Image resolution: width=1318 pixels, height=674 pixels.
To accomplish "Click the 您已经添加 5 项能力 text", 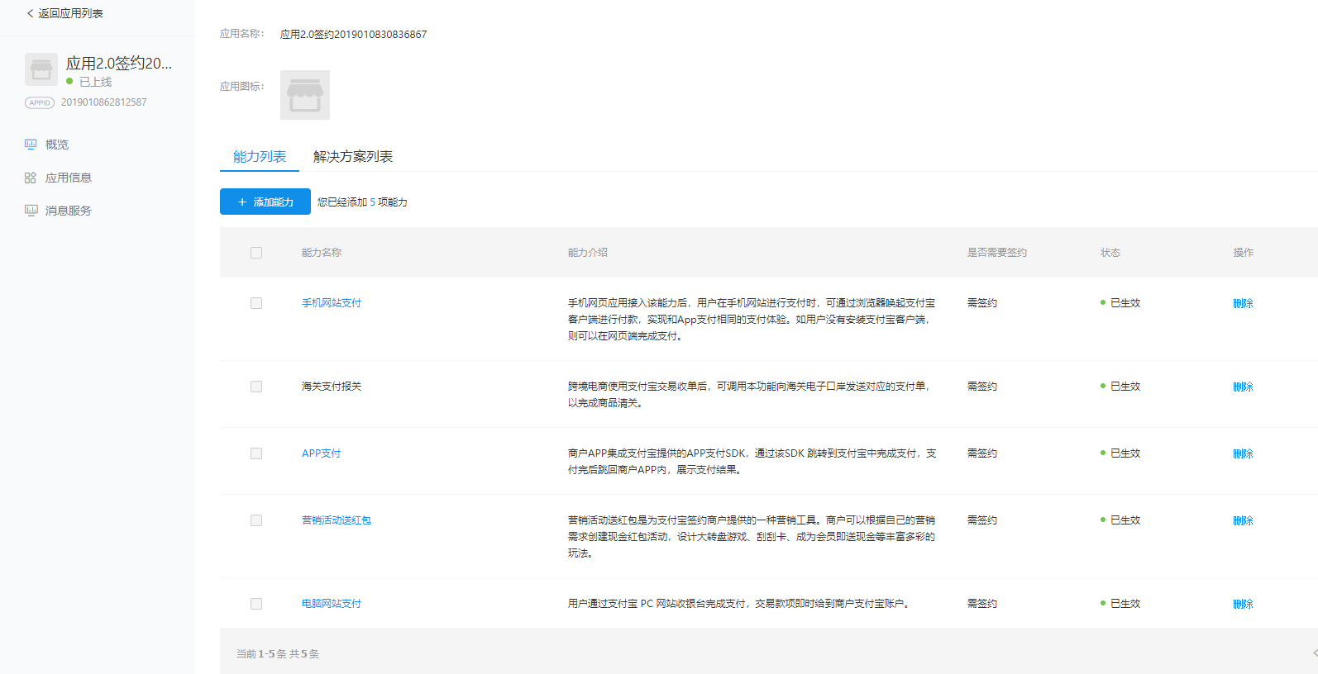I will 362,202.
